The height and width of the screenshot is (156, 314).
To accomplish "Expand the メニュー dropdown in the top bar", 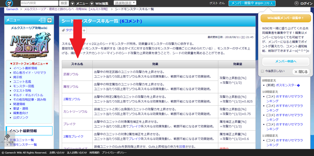I will click(82, 4).
